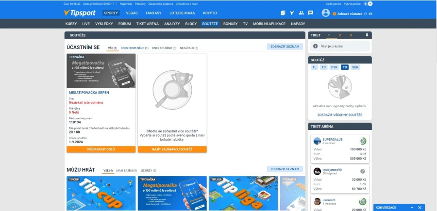The height and width of the screenshot is (211, 437).
Task: Open ANALÝZY in navigation bar
Action: 172,24
